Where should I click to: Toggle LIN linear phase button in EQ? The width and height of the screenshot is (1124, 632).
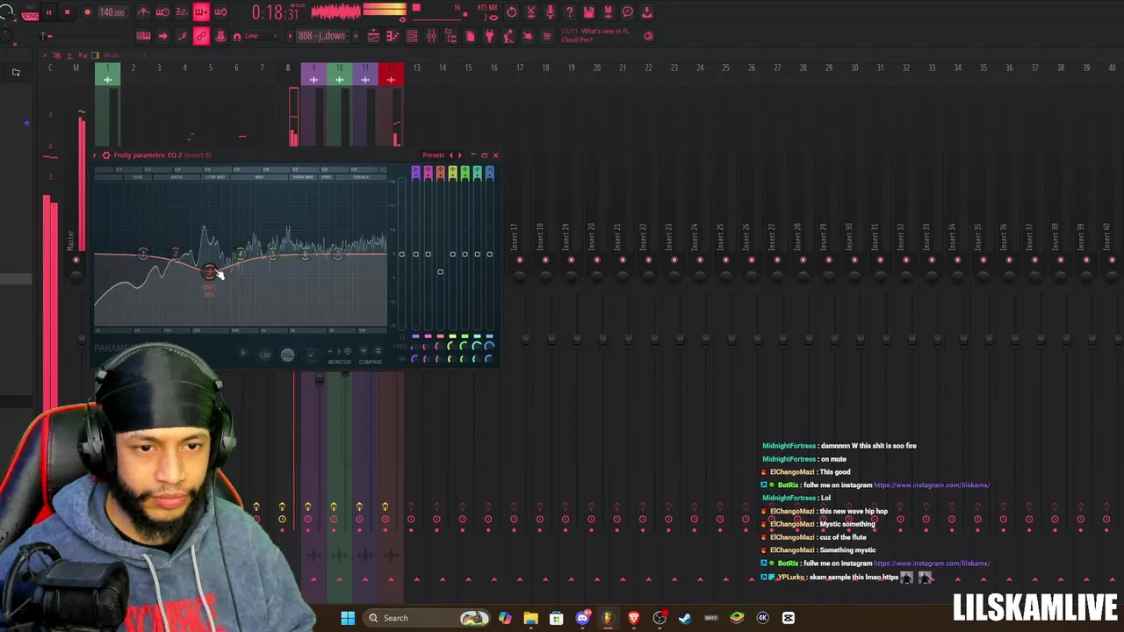coord(264,355)
